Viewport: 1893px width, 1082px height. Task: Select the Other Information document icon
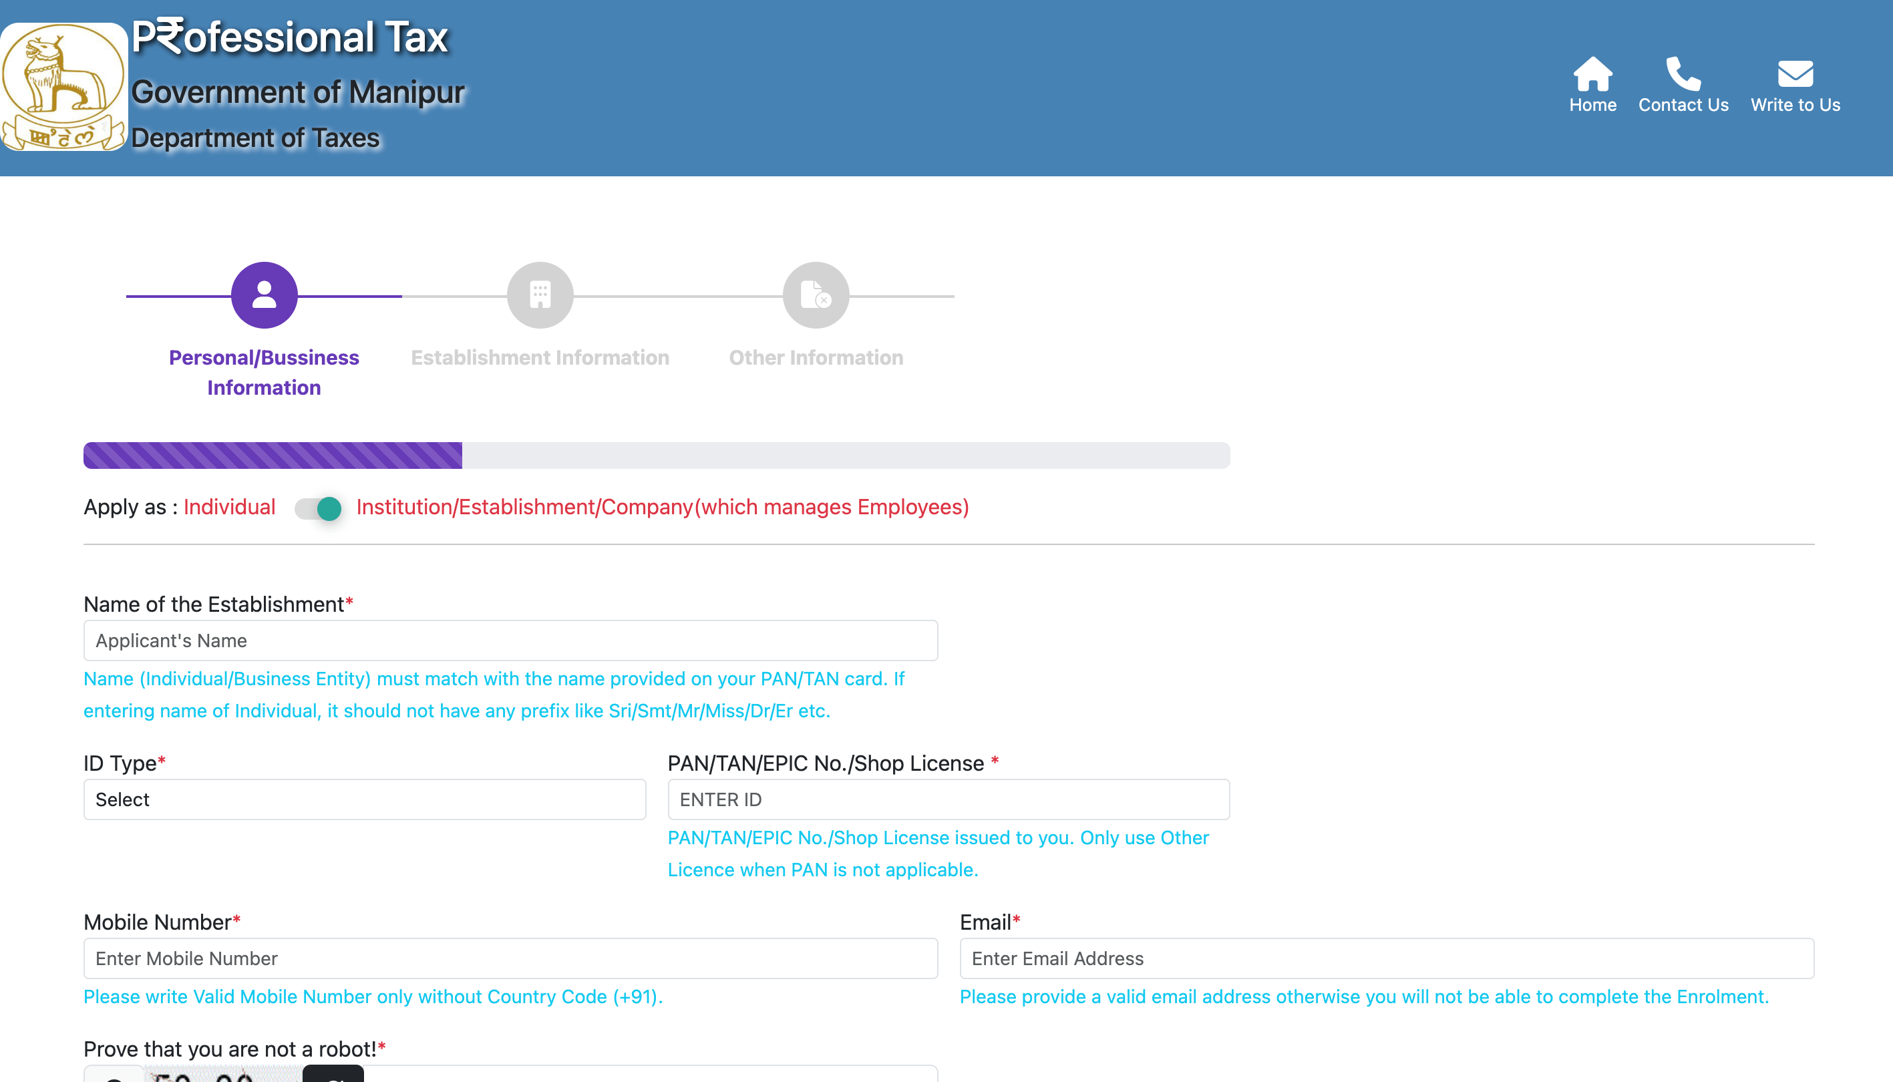pos(816,295)
